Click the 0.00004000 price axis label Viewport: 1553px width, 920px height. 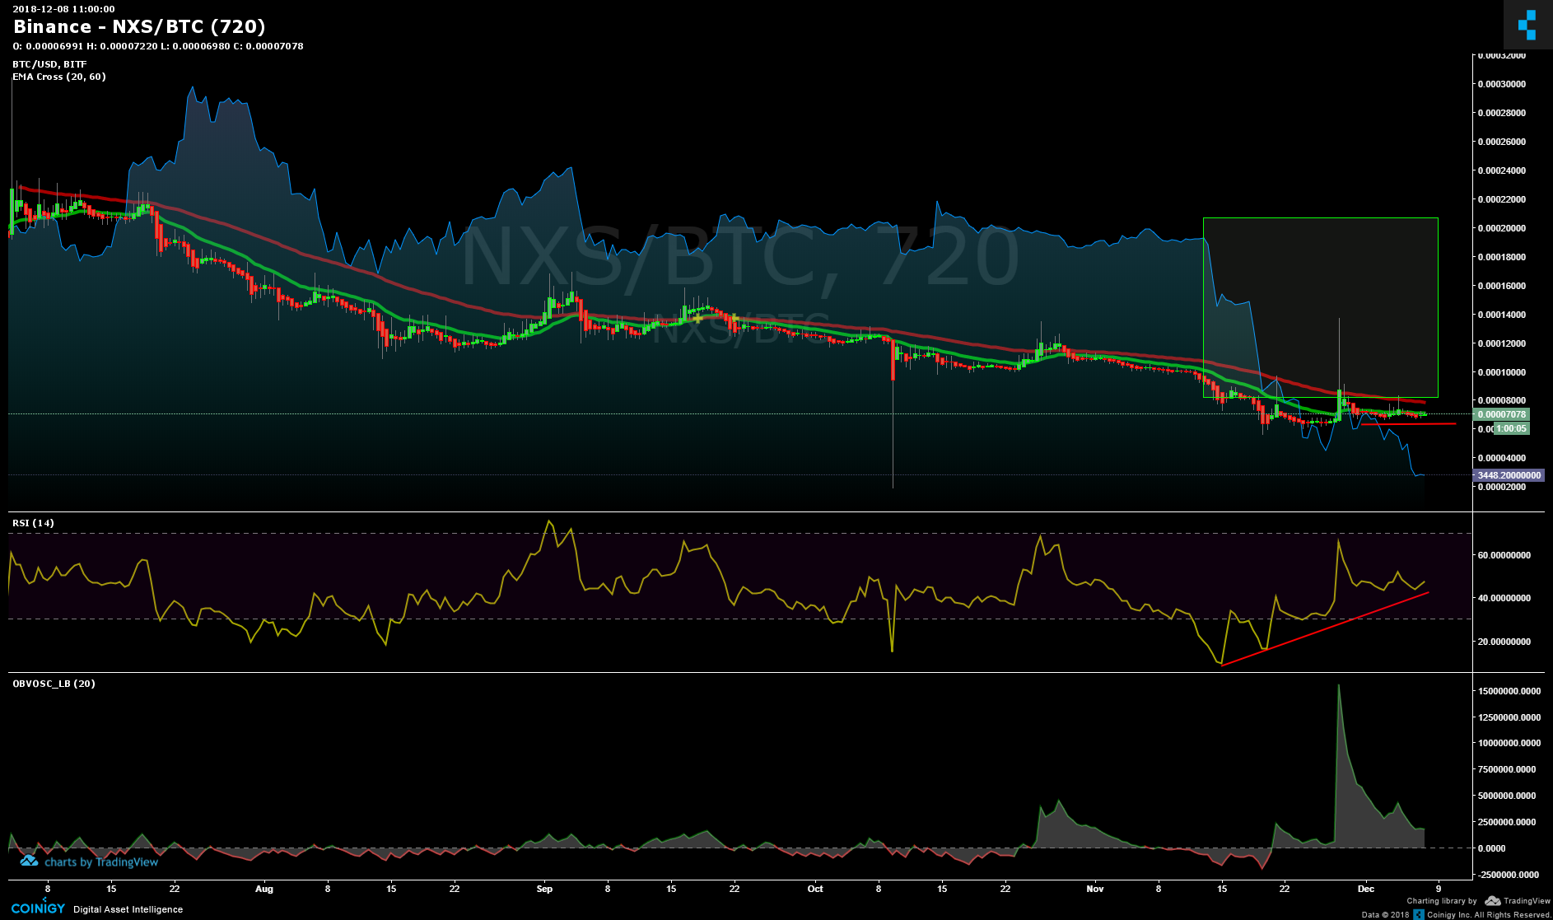1501,458
